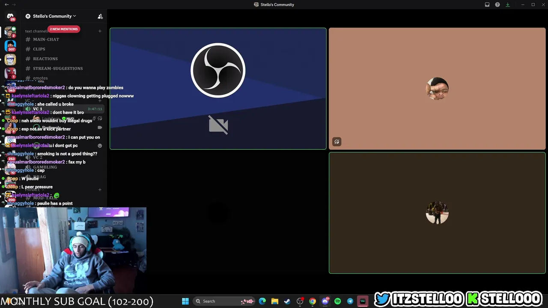
Task: Open server icon with 307 badge
Action: (10, 45)
